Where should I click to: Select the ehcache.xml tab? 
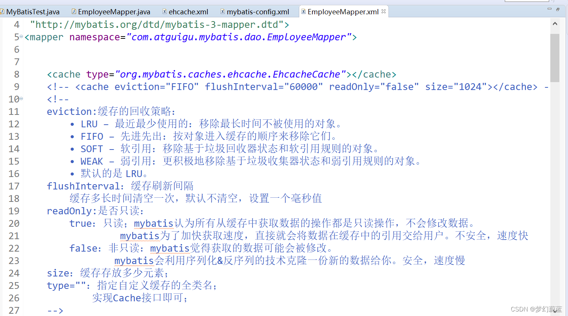coord(185,12)
